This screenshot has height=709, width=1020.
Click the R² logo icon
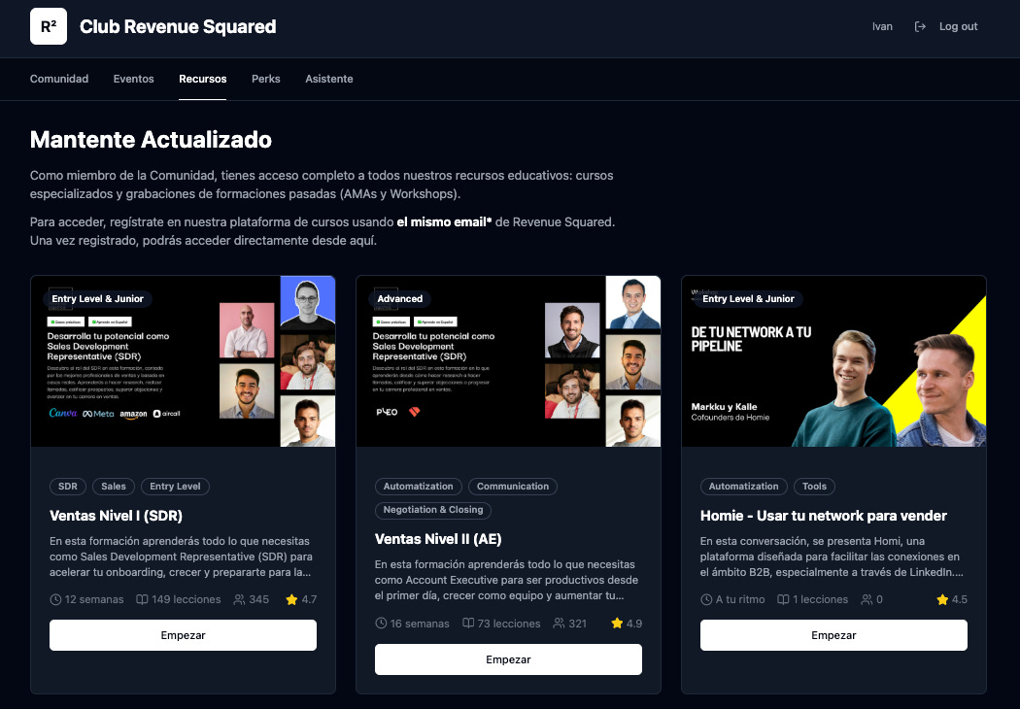(x=49, y=26)
